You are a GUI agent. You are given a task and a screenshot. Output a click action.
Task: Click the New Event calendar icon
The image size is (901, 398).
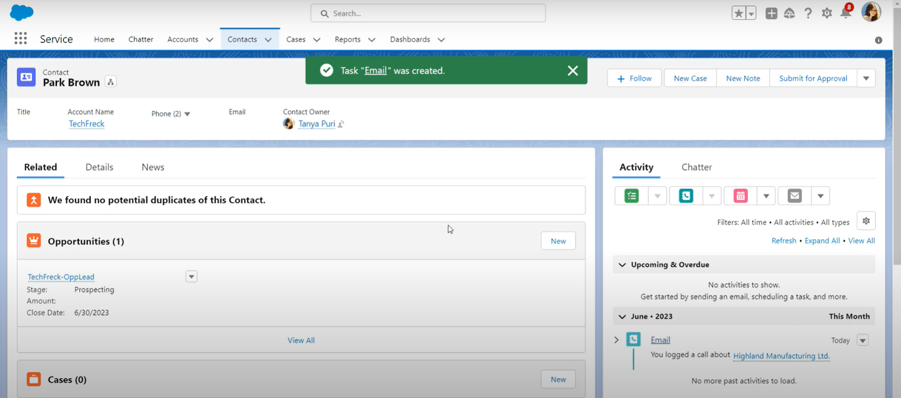point(741,196)
